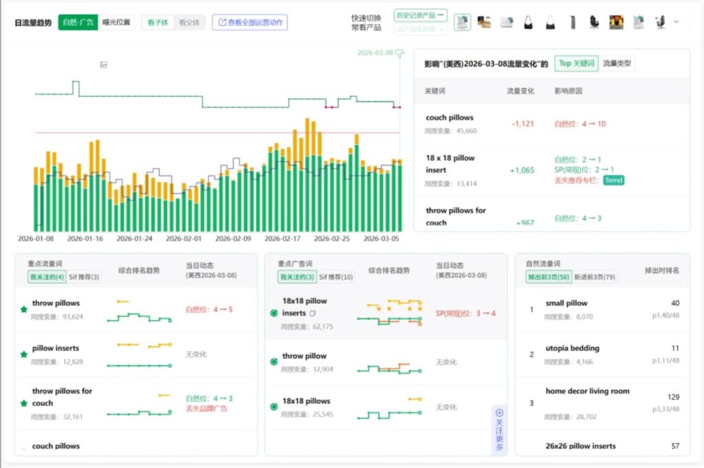Image resolution: width=704 pixels, height=468 pixels.
Task: Click the 关注更多 side button
Action: tap(499, 430)
